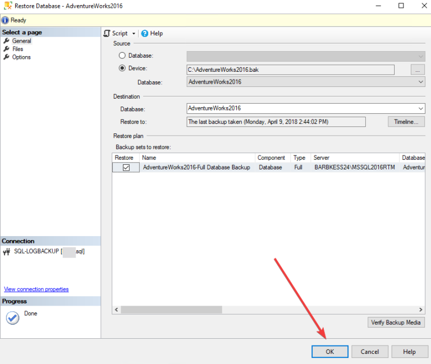The width and height of the screenshot is (431, 364).
Task: Open the disabled source Database dropdown
Action: (x=306, y=56)
